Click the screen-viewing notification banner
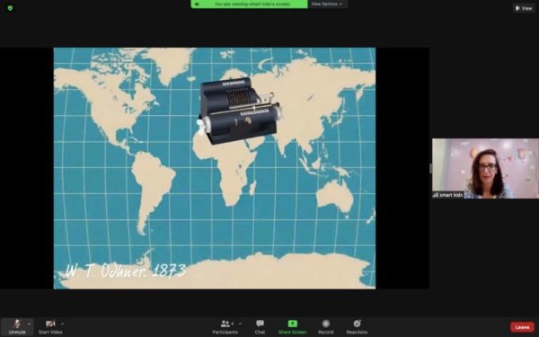 (249, 4)
